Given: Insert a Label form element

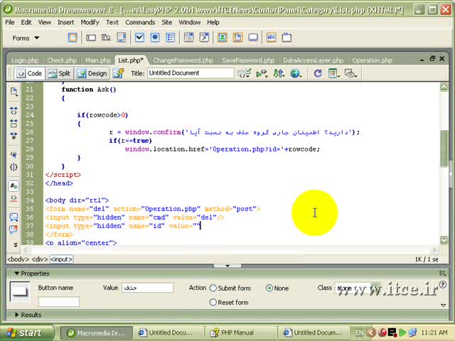Looking at the screenshot, I should click(272, 38).
